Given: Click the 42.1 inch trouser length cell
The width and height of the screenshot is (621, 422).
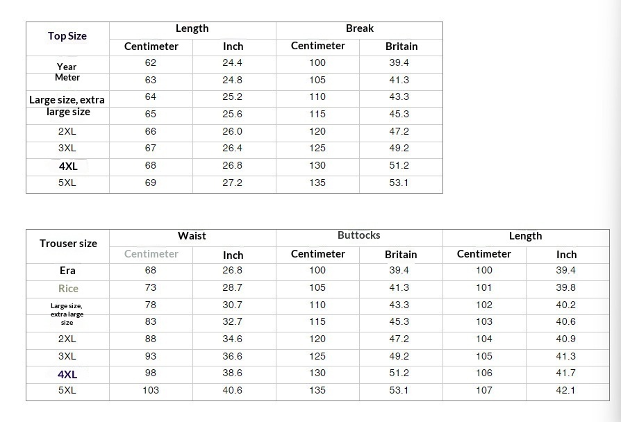Looking at the screenshot, I should click(x=566, y=390).
